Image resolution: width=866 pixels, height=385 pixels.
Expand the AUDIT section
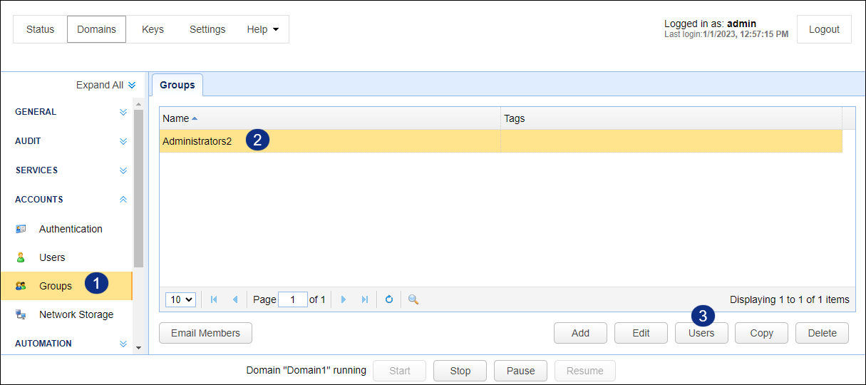(123, 141)
